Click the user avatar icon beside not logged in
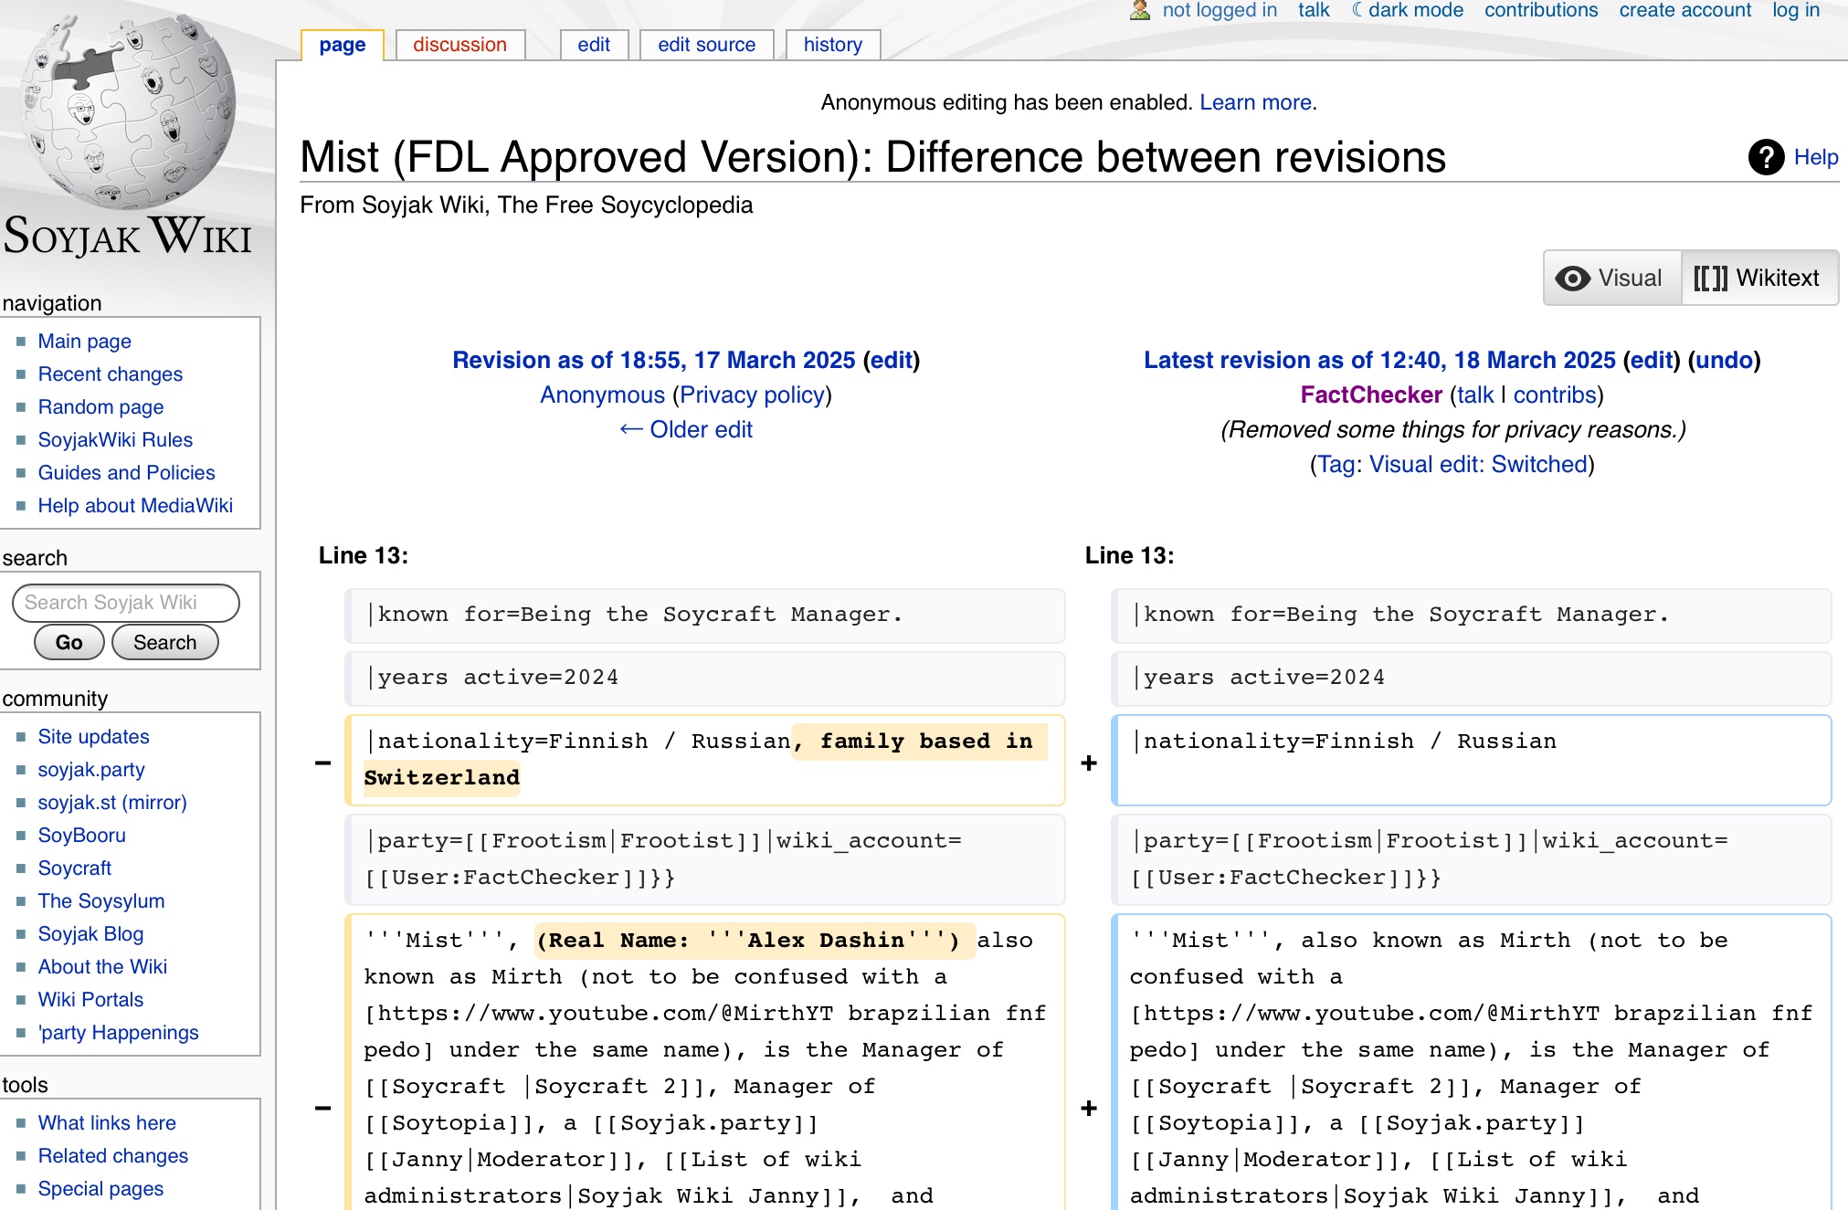 coord(1140,11)
